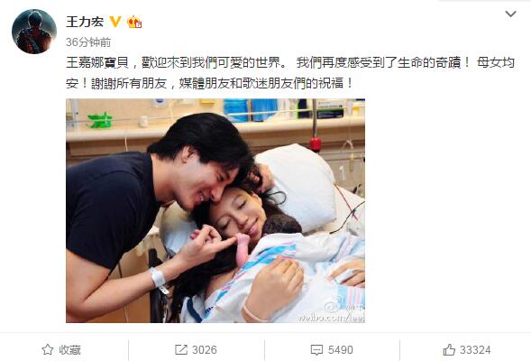
Task: Click the repost share icon
Action: tap(181, 349)
